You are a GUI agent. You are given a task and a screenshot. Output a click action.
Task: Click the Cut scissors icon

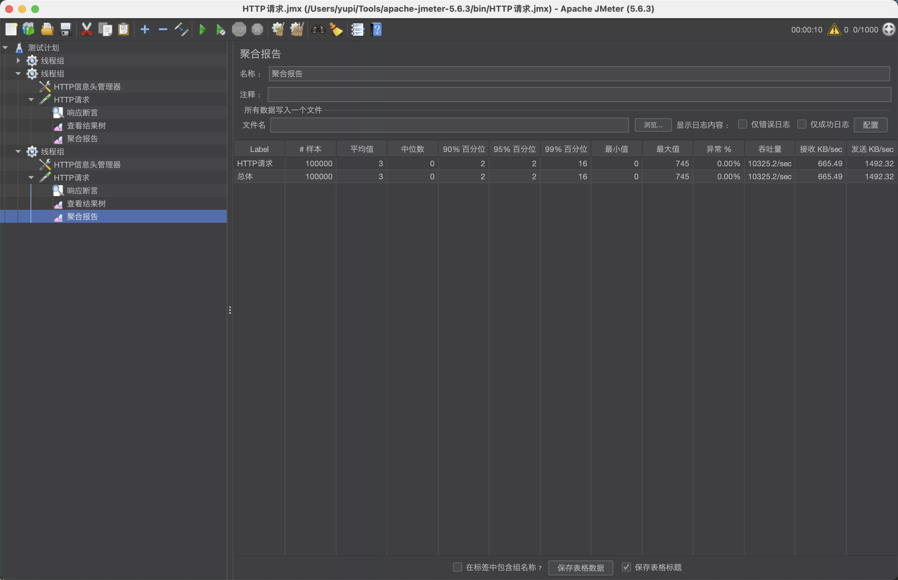coord(87,29)
